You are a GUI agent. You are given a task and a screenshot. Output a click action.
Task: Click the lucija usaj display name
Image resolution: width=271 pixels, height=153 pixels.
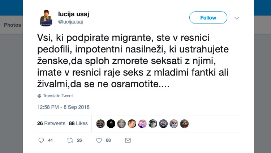[74, 14]
